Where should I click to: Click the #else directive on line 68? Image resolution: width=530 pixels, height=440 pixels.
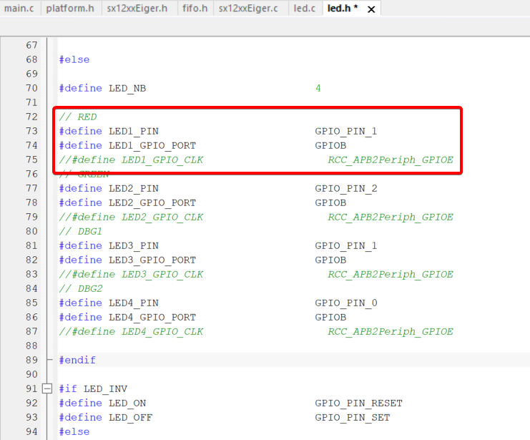click(x=74, y=59)
